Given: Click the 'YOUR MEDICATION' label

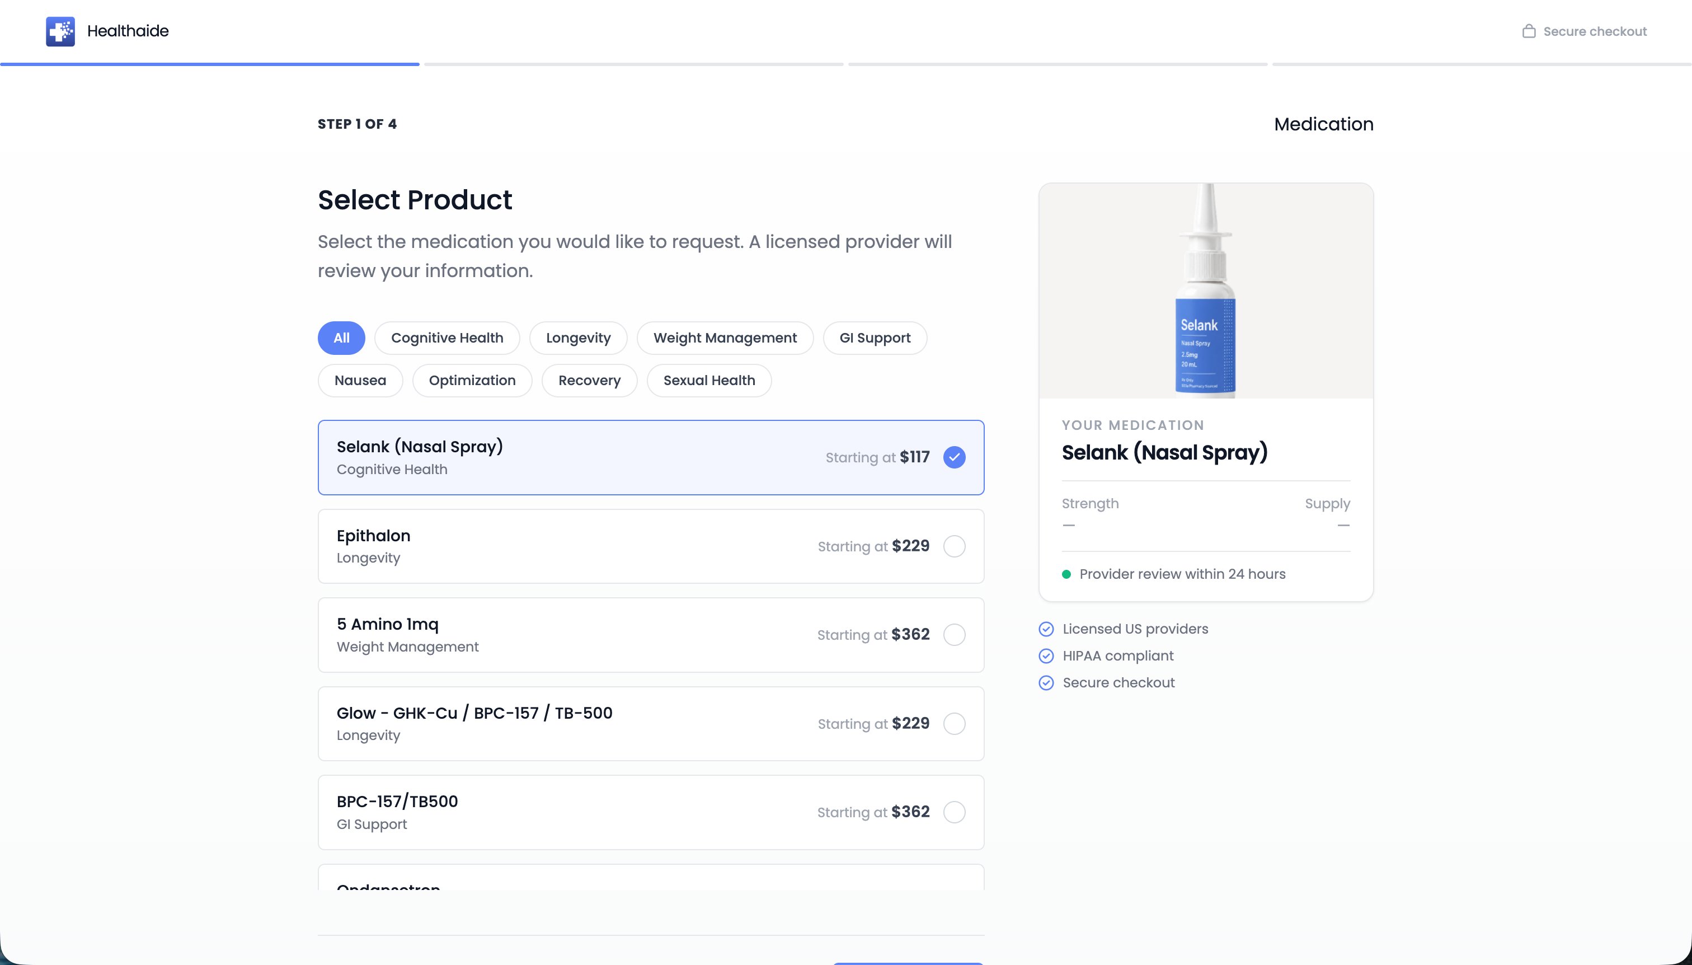Looking at the screenshot, I should point(1133,425).
